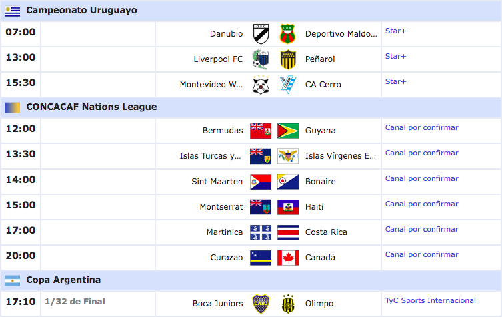Click the Olimpo club crest
This screenshot has width=502, height=317.
tap(288, 303)
